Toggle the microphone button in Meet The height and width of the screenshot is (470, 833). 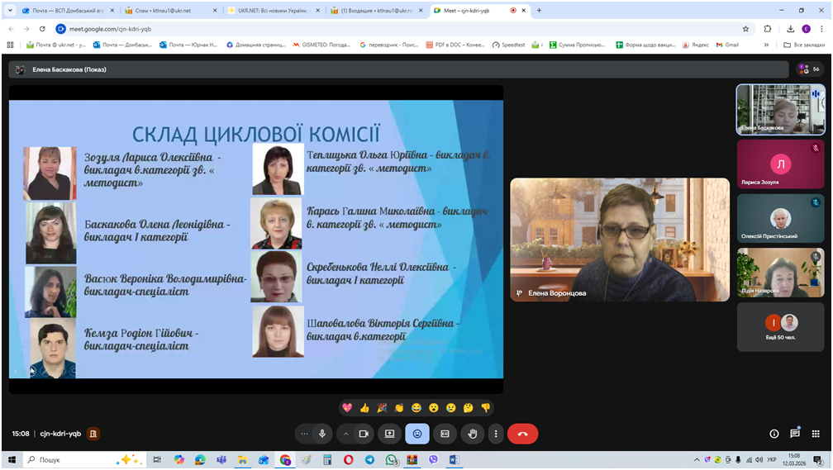pos(321,434)
